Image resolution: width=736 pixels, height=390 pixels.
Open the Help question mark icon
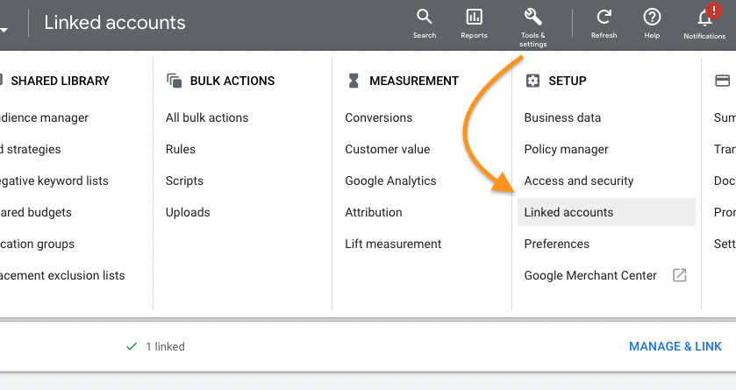point(652,18)
